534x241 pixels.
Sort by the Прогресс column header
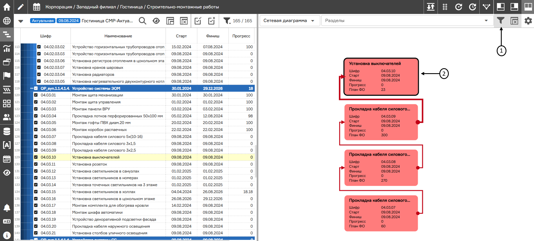(241, 36)
